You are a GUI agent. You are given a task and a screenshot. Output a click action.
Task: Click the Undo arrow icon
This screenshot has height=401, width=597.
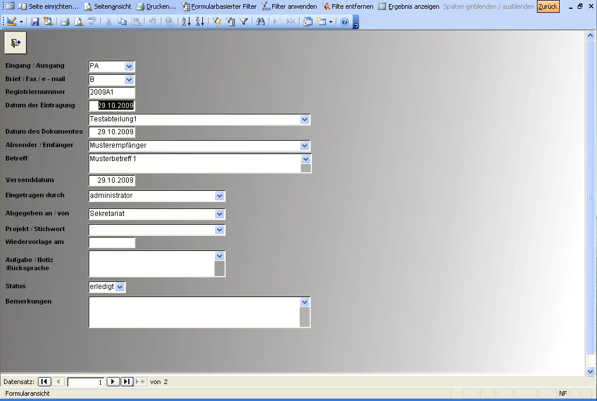tap(152, 22)
